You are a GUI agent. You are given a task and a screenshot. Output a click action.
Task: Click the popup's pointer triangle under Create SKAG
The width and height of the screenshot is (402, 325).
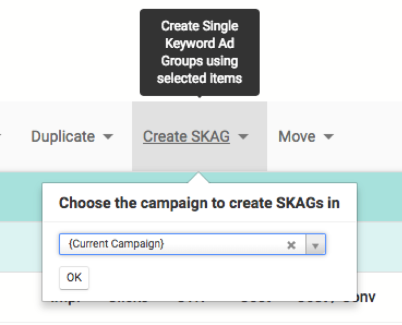[199, 179]
